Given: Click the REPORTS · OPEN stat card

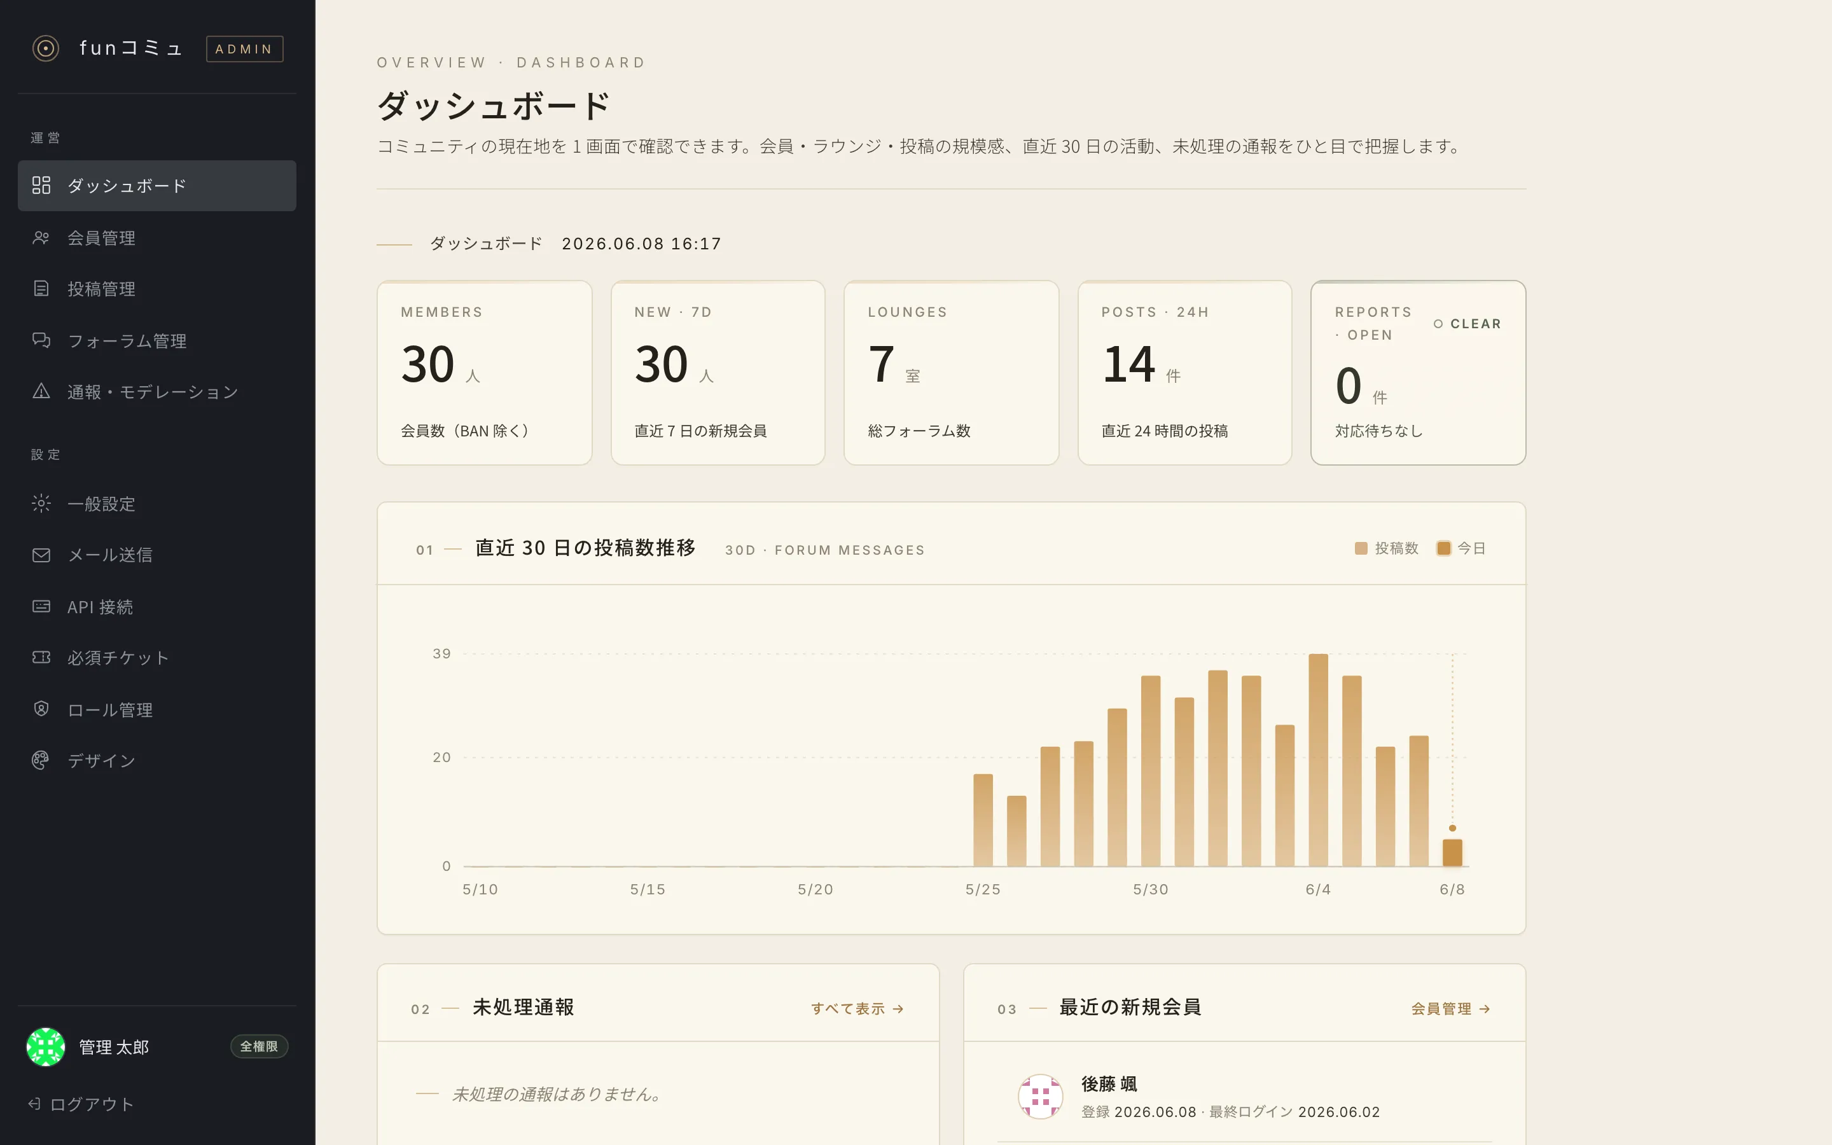Looking at the screenshot, I should tap(1419, 373).
